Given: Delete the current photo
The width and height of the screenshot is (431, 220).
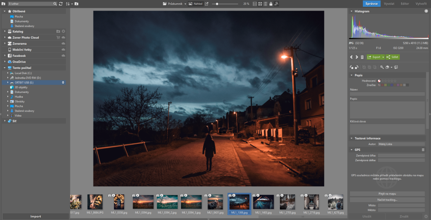Looking at the screenshot, I should 362,57.
